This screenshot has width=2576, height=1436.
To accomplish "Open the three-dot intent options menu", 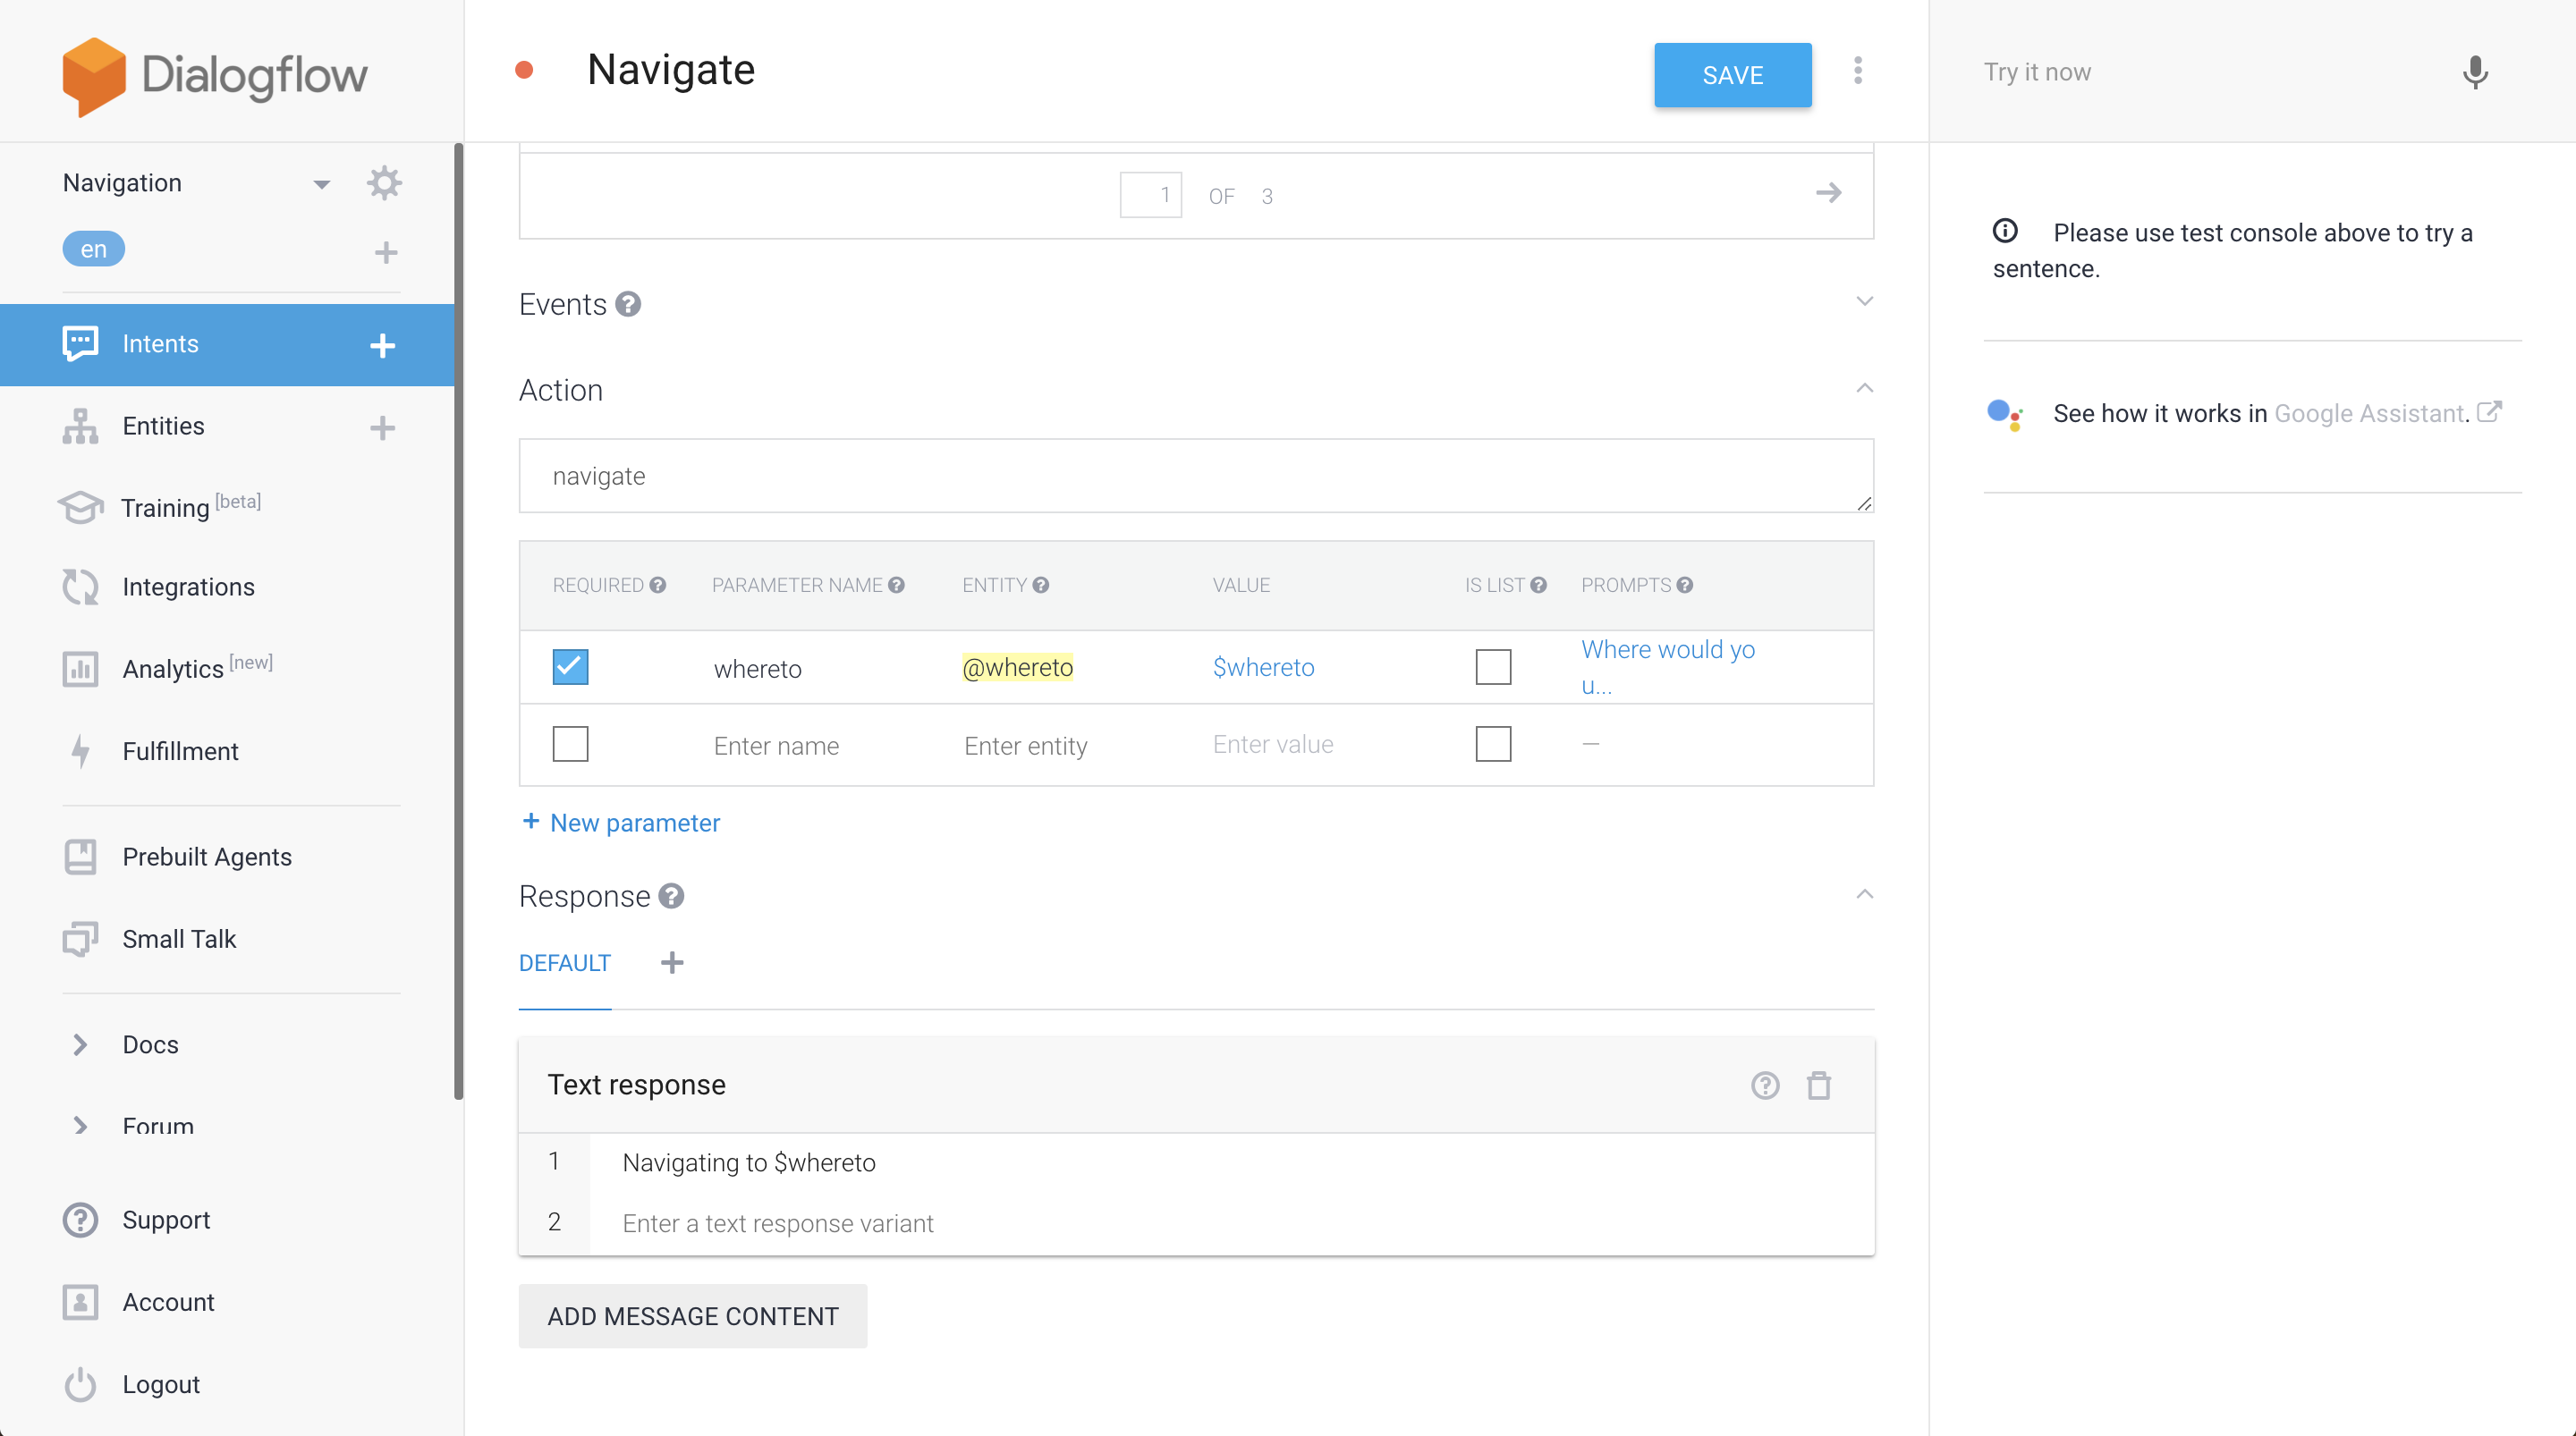I will point(1858,71).
